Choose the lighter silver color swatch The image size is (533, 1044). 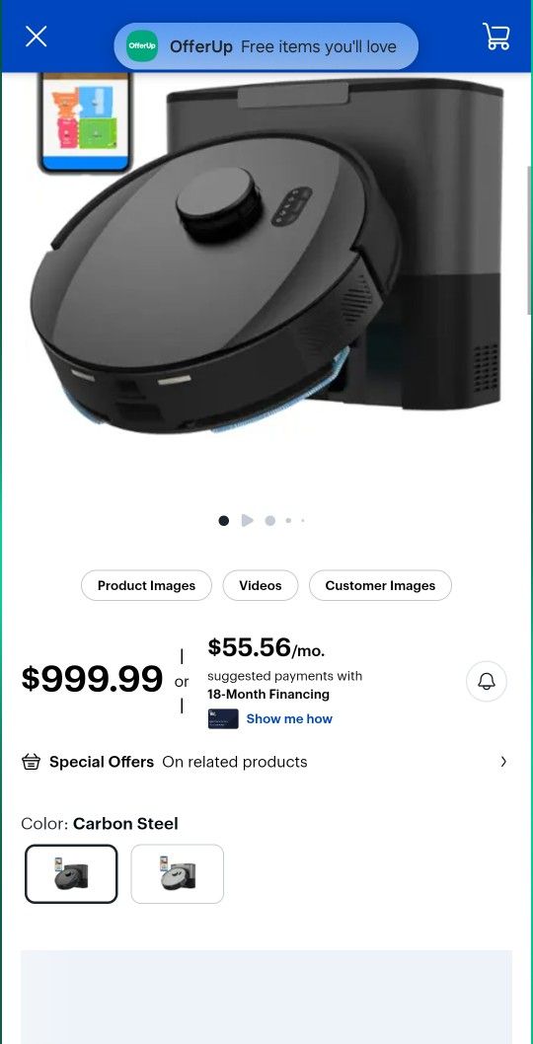coord(178,873)
